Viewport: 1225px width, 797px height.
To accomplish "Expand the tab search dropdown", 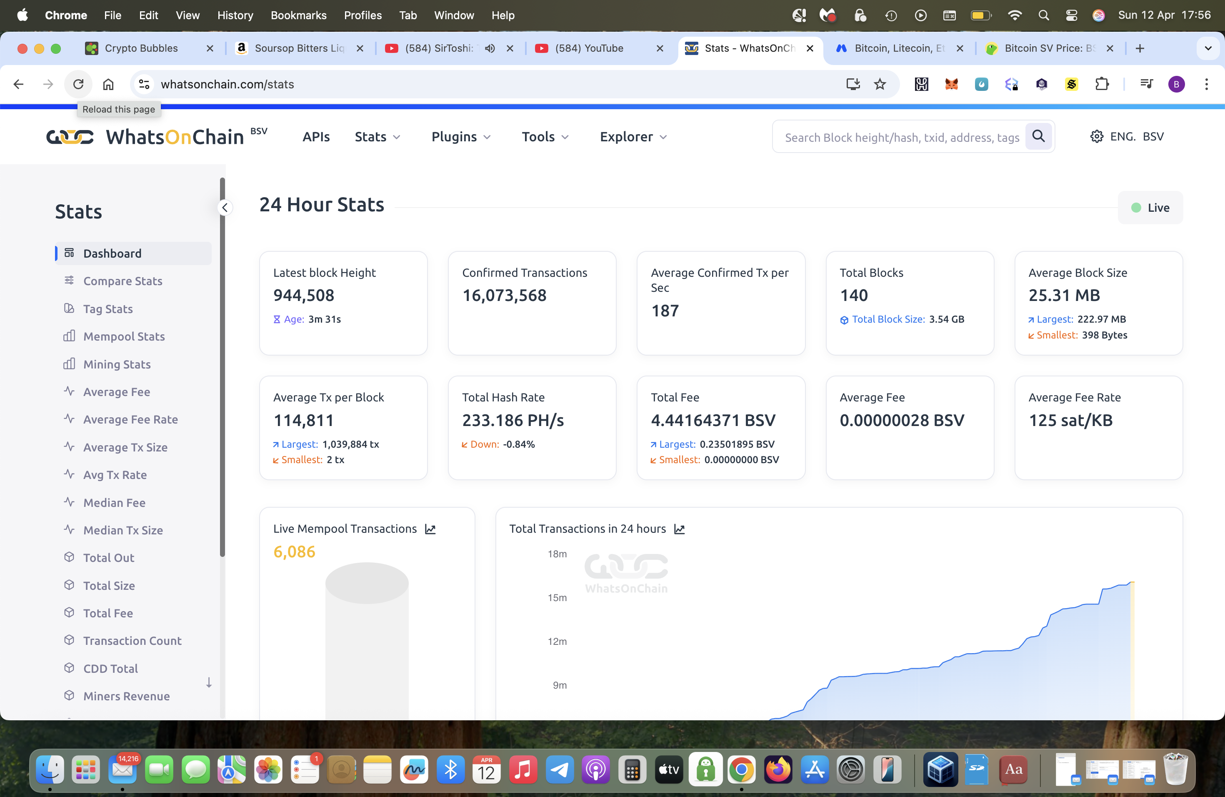I will coord(1208,48).
